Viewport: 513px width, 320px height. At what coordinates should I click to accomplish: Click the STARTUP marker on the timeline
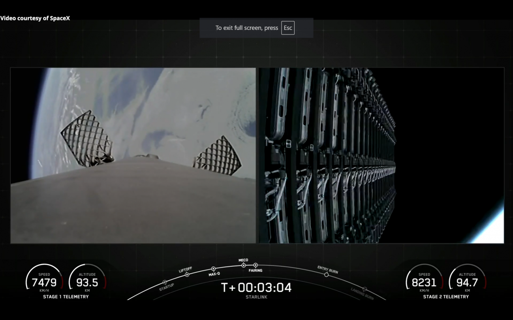pos(165,282)
